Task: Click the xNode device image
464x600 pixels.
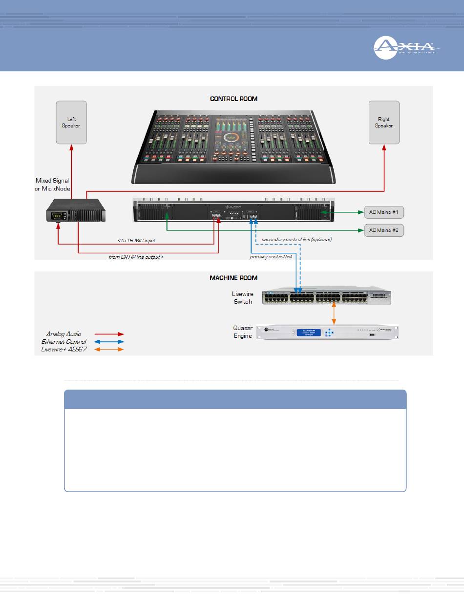Action: click(76, 211)
